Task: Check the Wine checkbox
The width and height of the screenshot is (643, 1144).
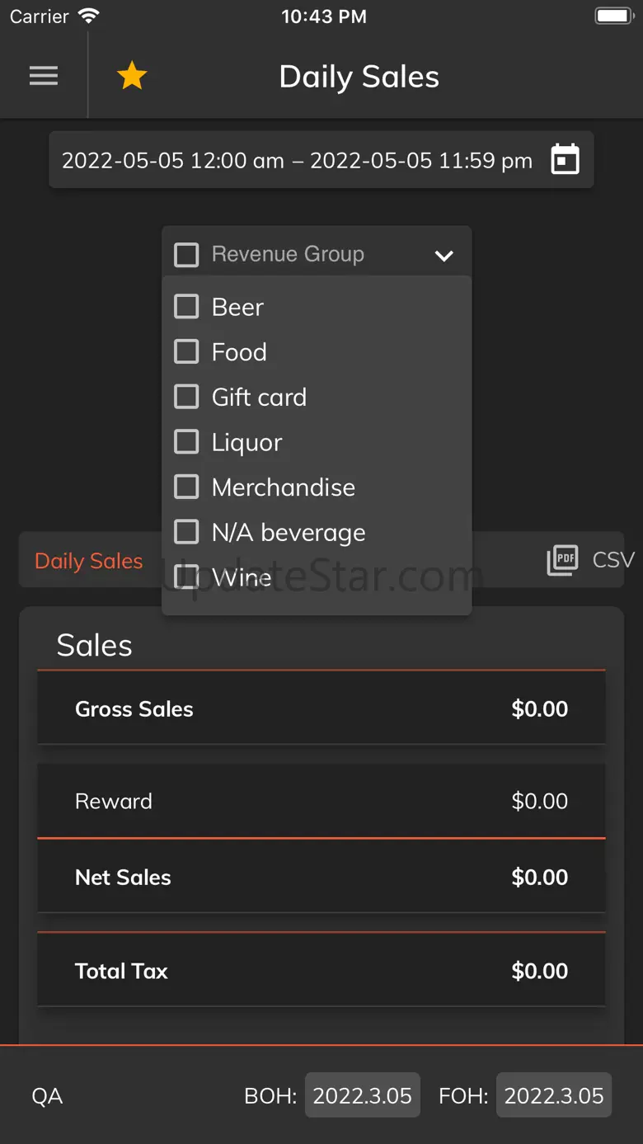Action: click(187, 577)
